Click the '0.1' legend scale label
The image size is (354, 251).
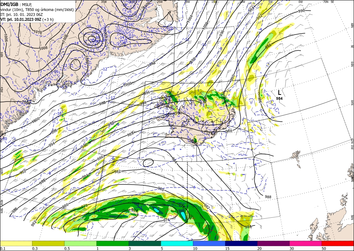tap(2, 249)
